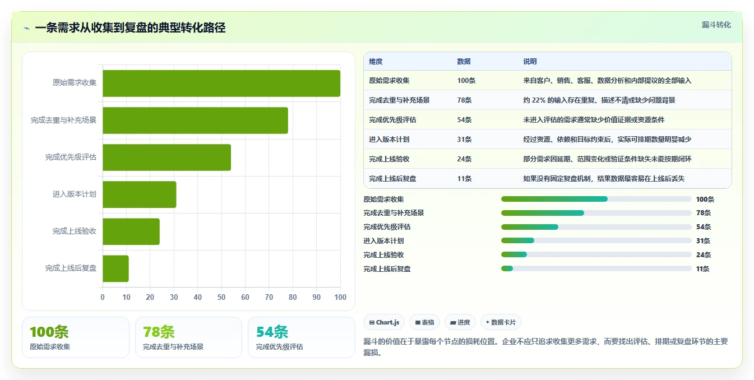The height and width of the screenshot is (380, 754).
Task: Click the 原始需求收集 bar in the chart
Action: pyautogui.click(x=221, y=84)
